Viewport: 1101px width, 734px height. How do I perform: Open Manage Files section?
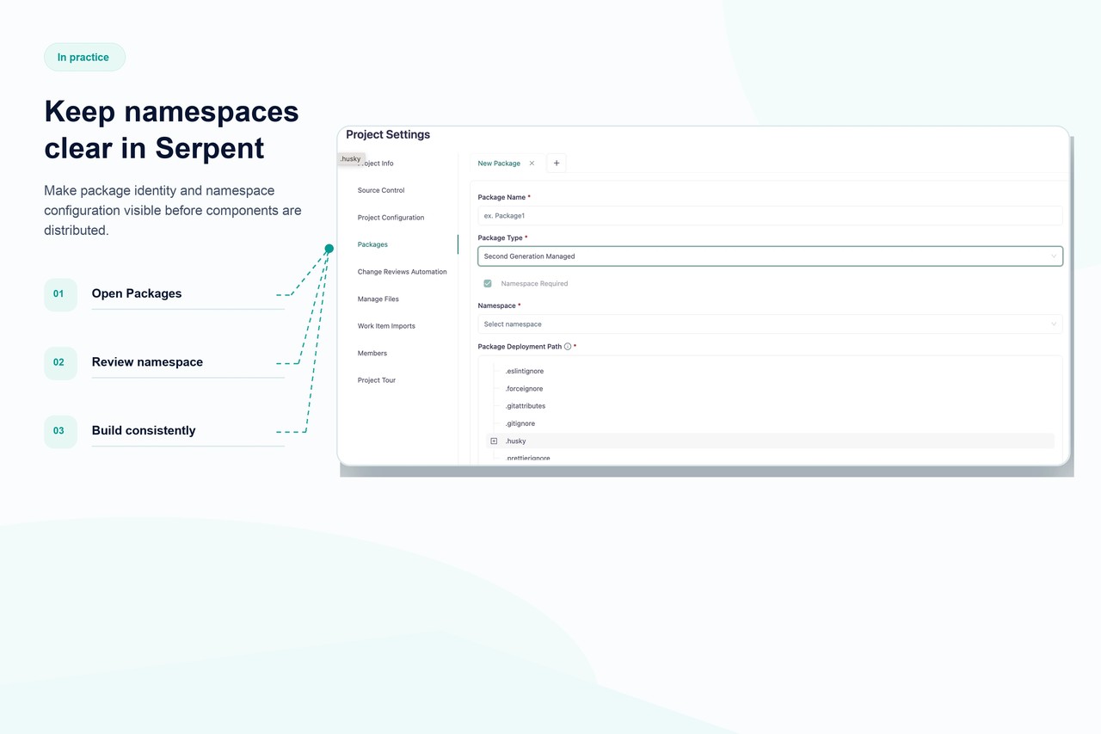pos(378,299)
